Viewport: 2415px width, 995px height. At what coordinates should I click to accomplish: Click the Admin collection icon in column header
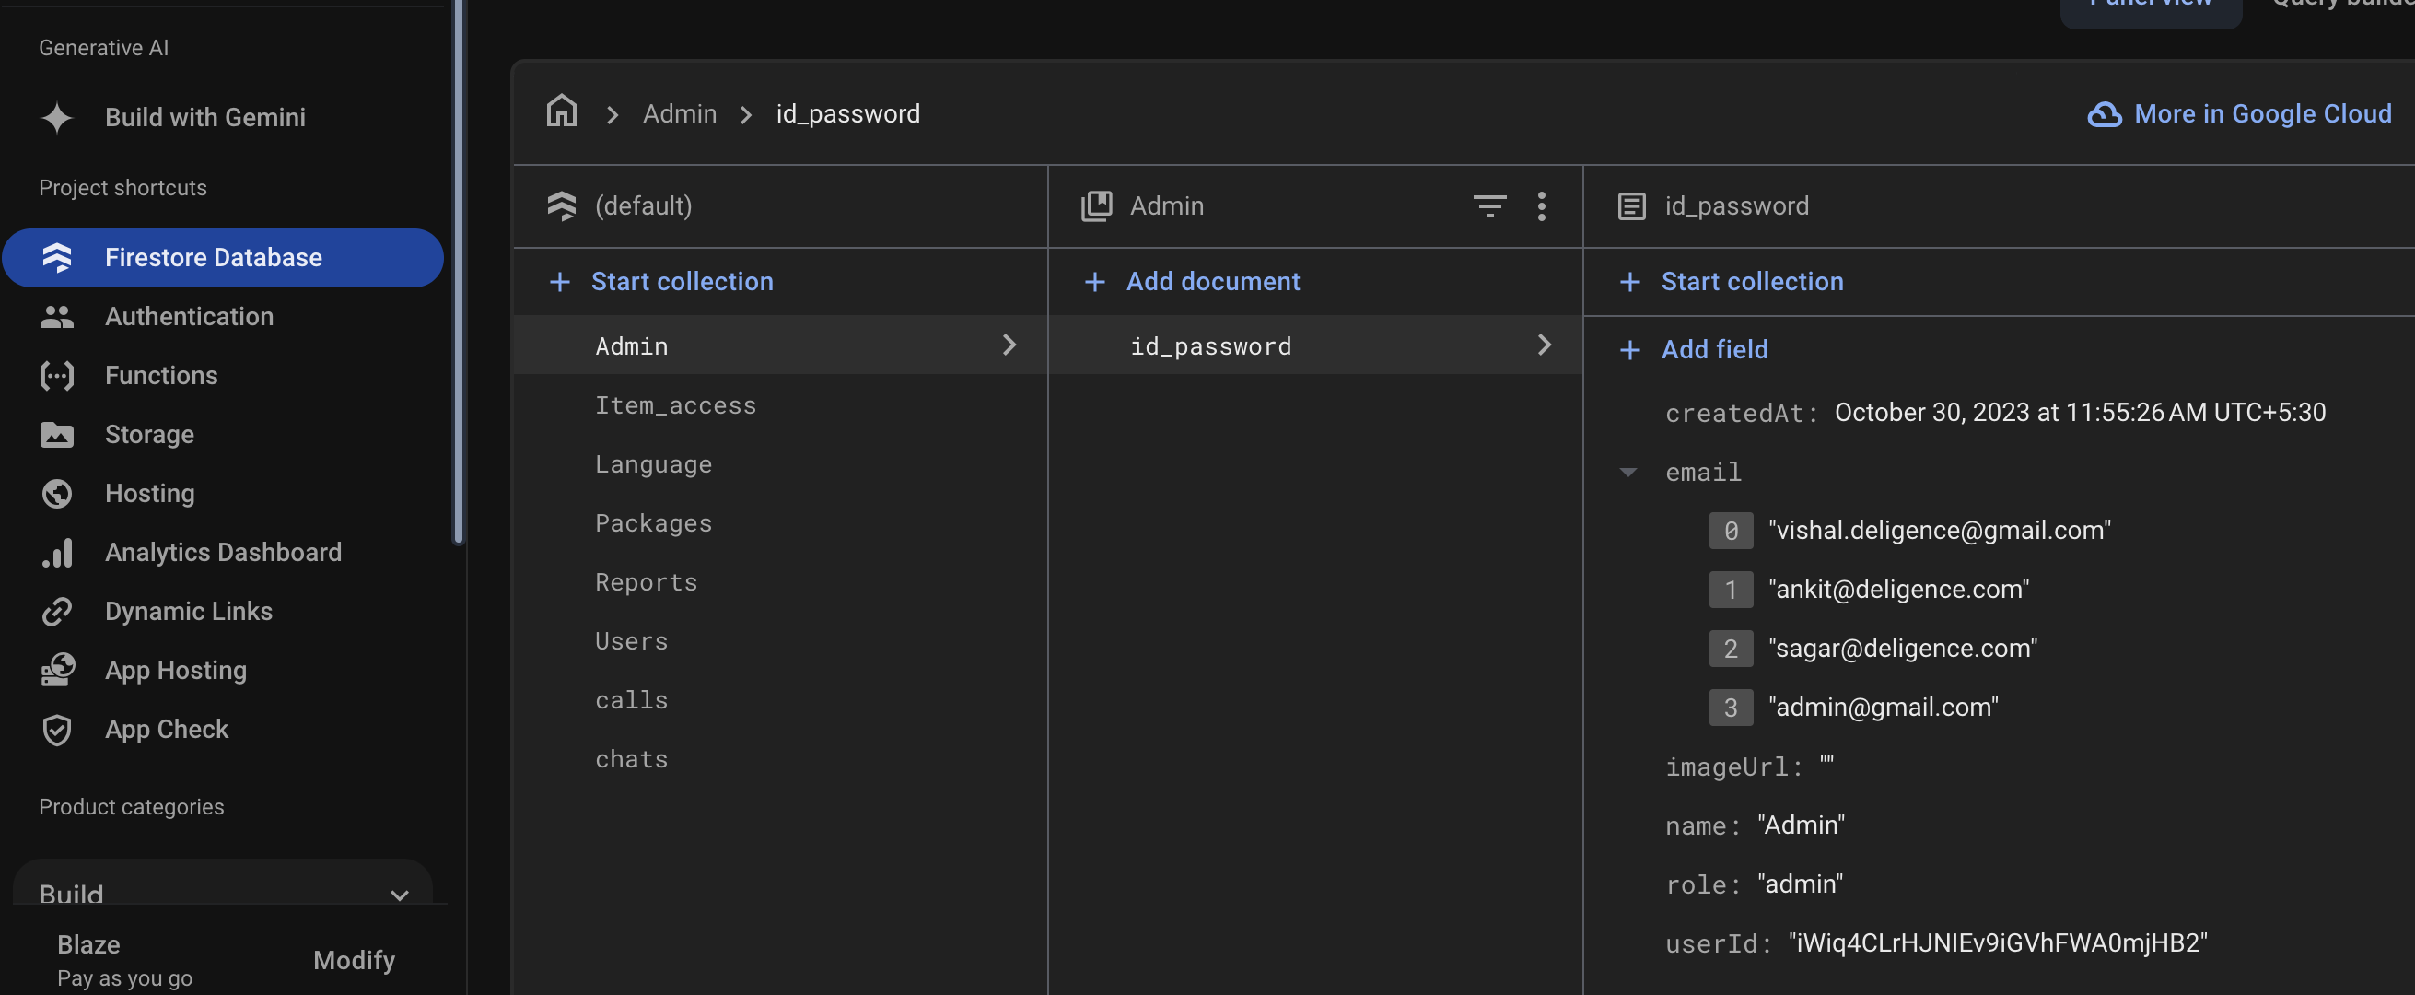pyautogui.click(x=1096, y=205)
